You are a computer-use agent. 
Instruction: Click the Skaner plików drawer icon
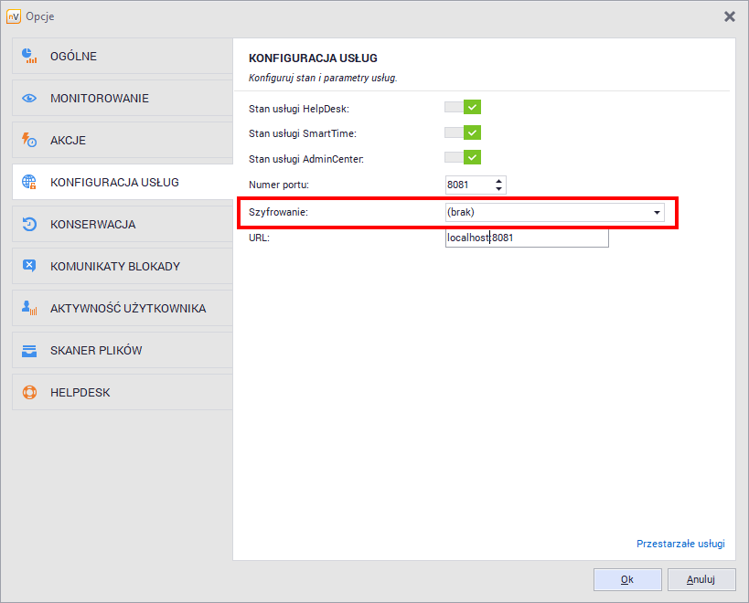point(29,351)
